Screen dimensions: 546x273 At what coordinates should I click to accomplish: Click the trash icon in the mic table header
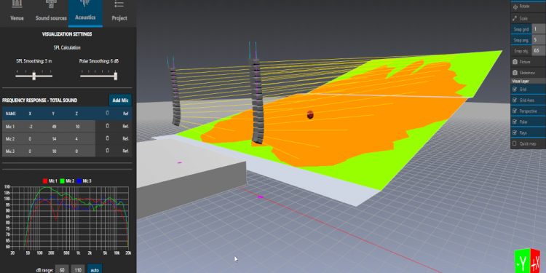point(107,113)
